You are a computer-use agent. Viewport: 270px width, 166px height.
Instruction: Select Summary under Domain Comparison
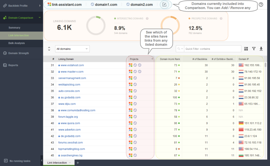(14, 28)
